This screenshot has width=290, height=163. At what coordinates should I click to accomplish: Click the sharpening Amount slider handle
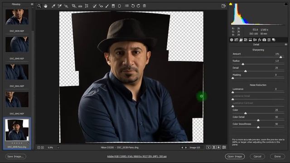[281, 57]
